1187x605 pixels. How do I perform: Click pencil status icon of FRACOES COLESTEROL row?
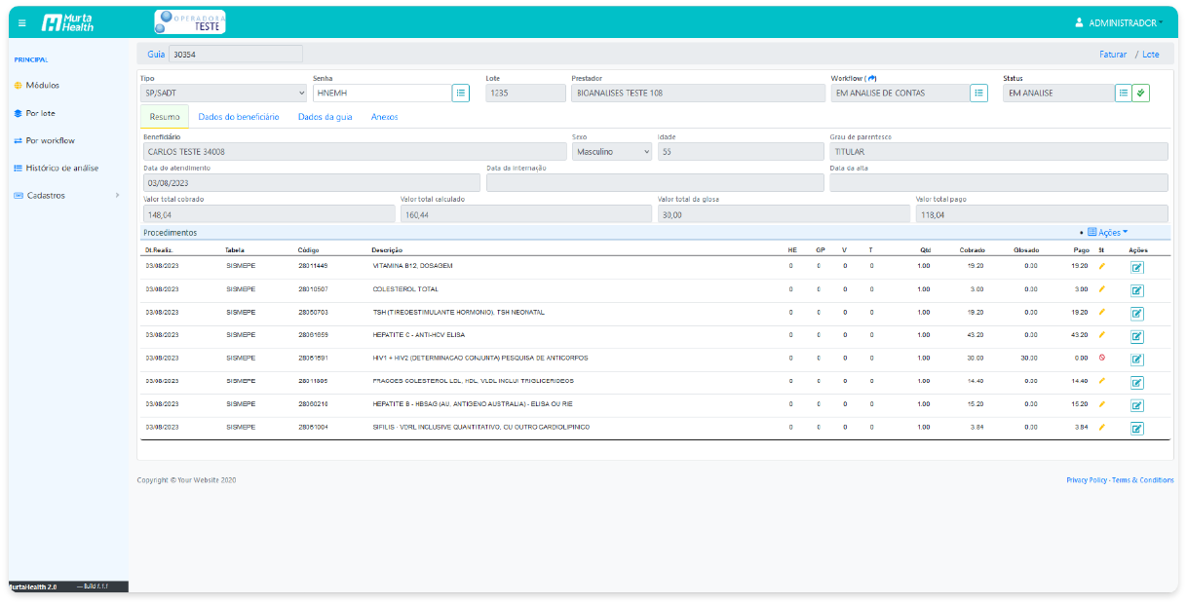click(x=1102, y=380)
